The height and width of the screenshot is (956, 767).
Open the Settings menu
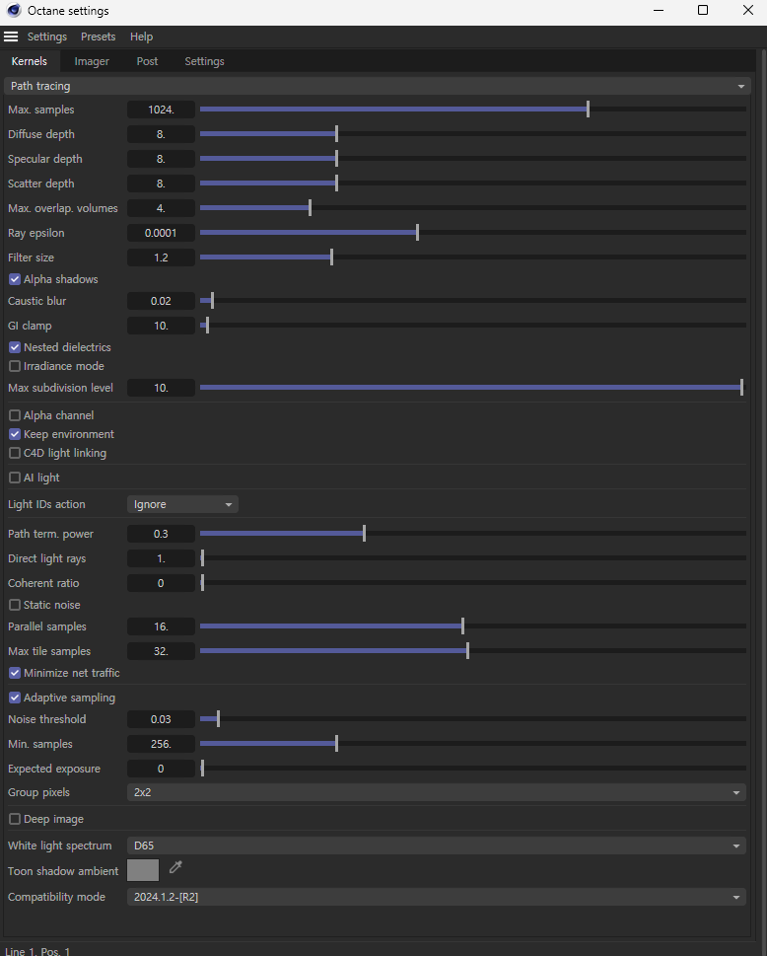pos(47,37)
